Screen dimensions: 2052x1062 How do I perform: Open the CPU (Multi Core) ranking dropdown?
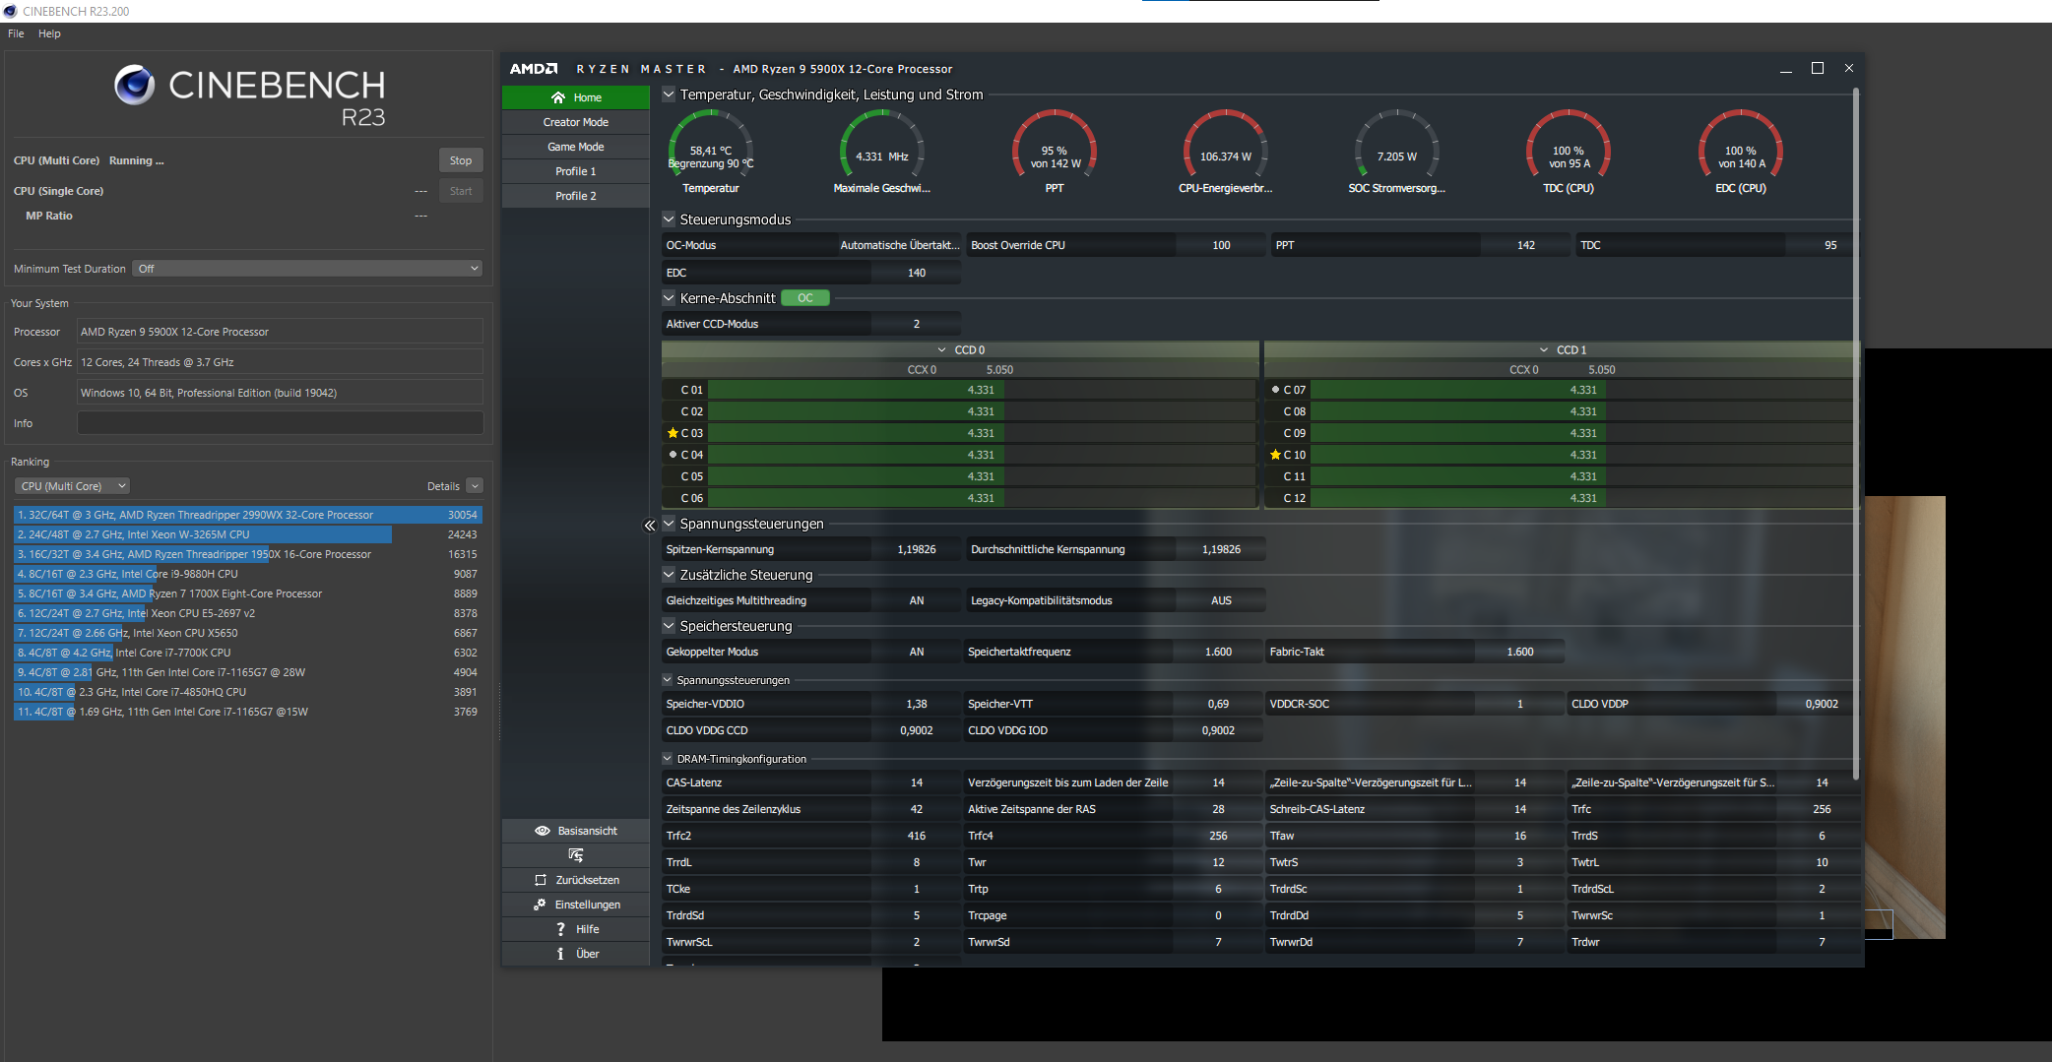[x=73, y=486]
